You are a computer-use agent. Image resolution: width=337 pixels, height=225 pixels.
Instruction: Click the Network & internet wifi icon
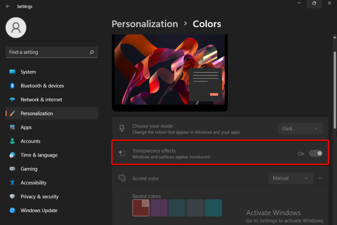pyautogui.click(x=12, y=100)
